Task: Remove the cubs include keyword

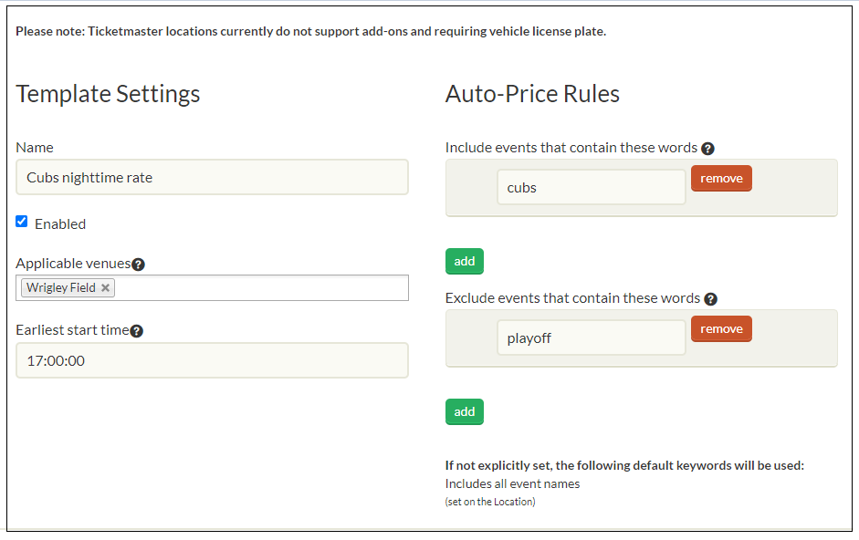Action: (x=721, y=178)
